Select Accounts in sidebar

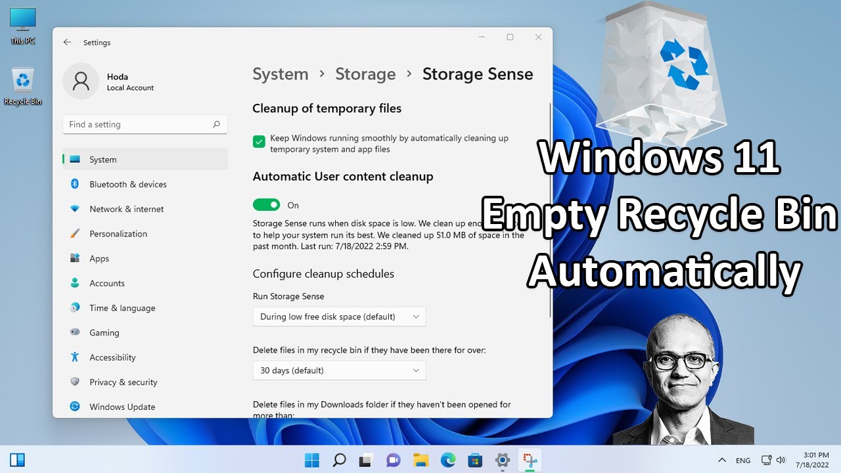click(x=145, y=283)
